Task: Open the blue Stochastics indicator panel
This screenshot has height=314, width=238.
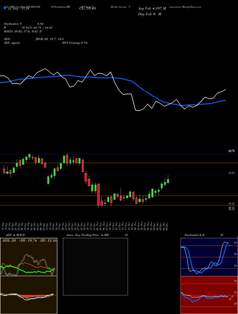Action: [209, 257]
